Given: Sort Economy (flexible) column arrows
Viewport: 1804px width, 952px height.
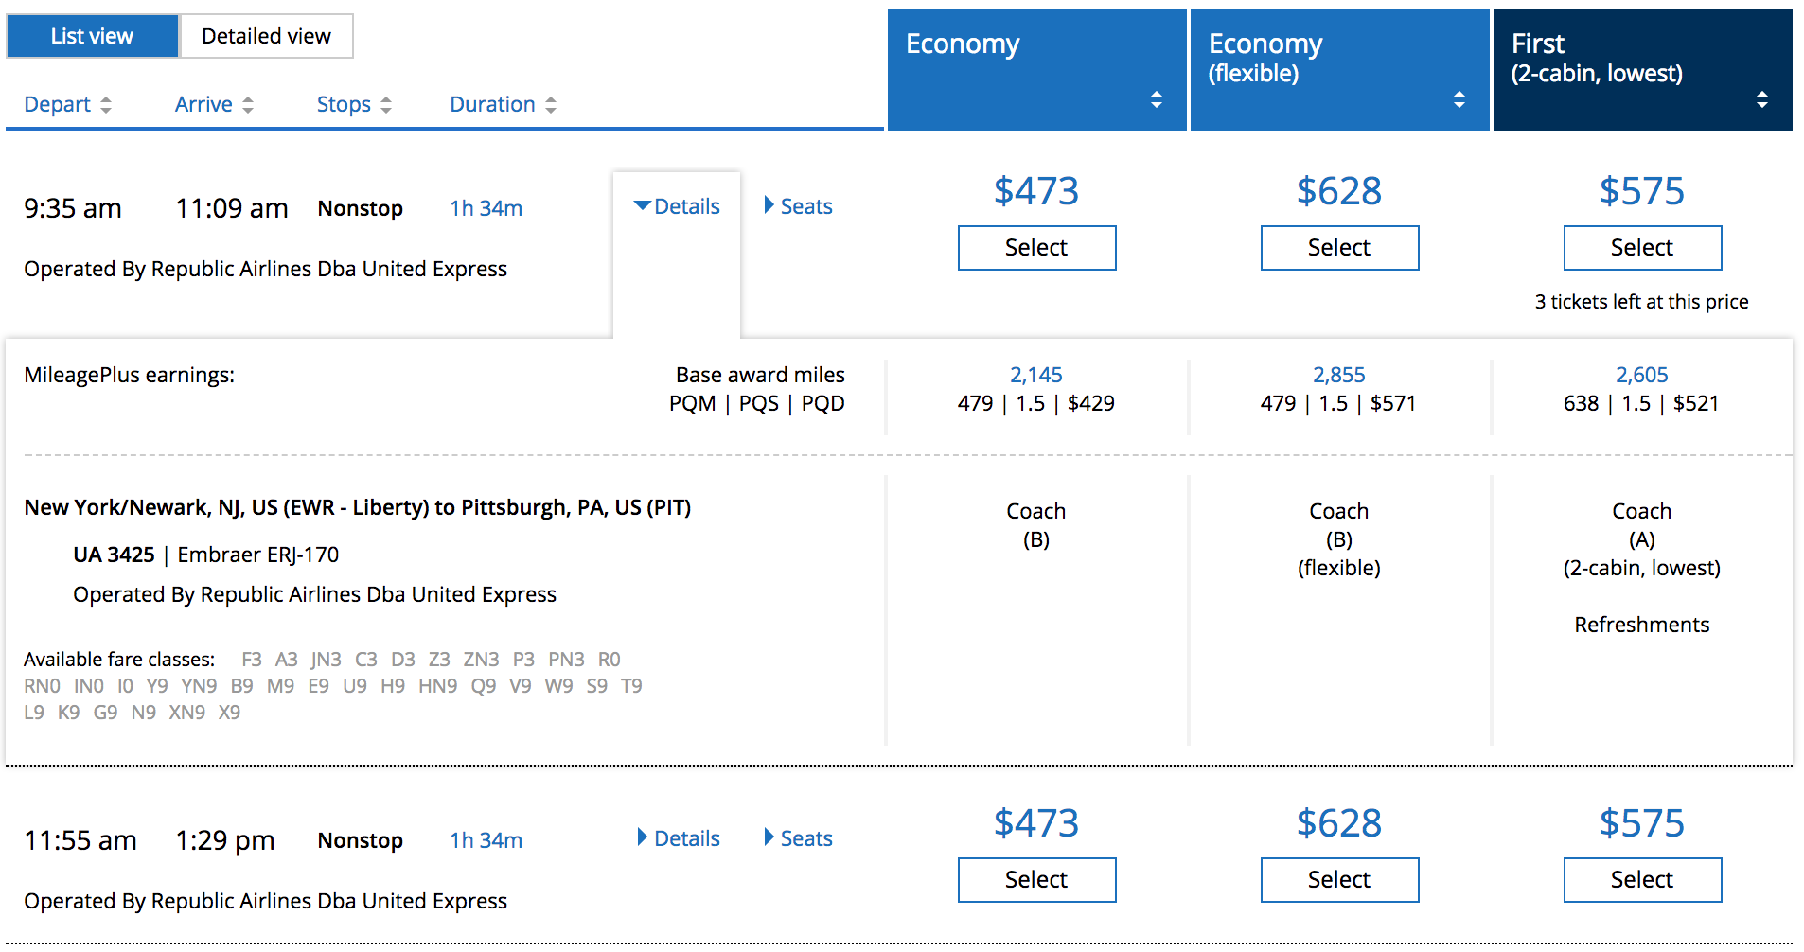Looking at the screenshot, I should (x=1459, y=99).
